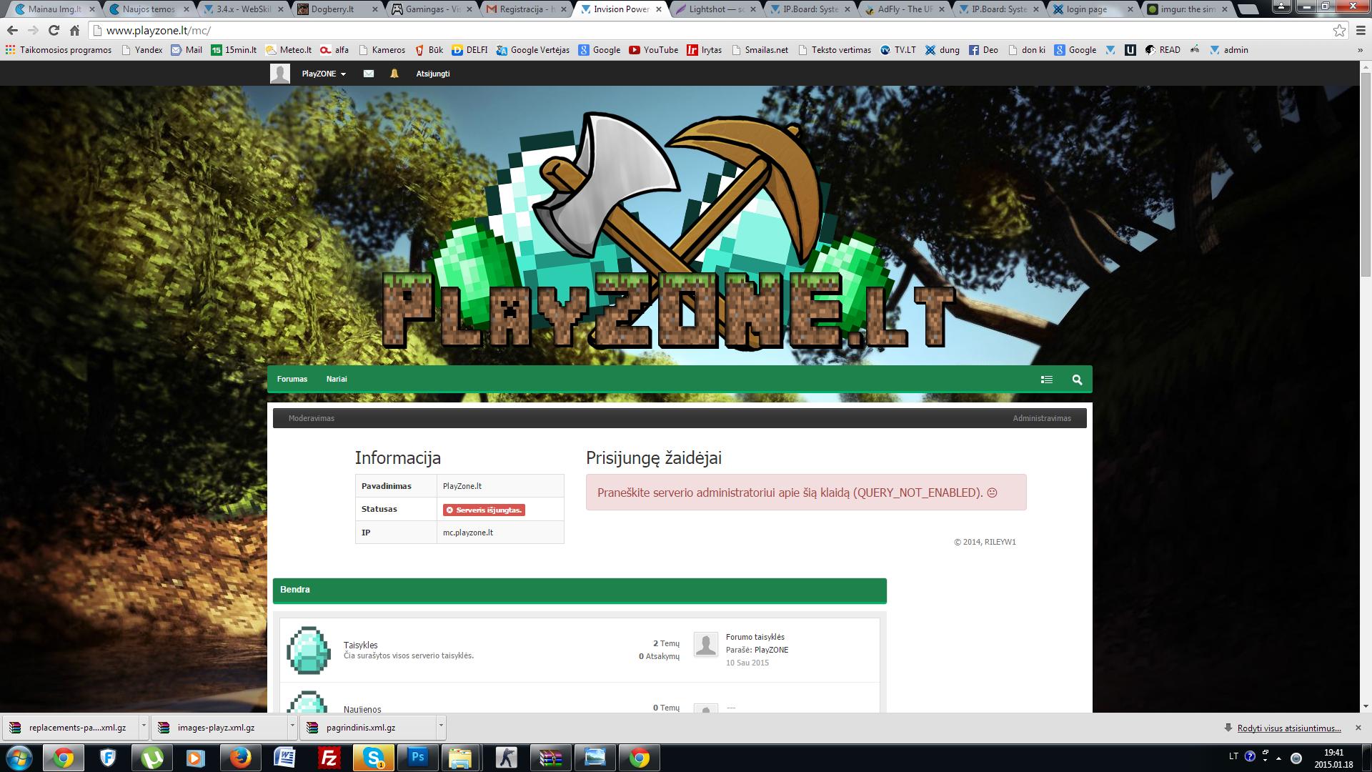This screenshot has height=772, width=1372.
Task: Open Microsoft Word from the taskbar
Action: 284,758
